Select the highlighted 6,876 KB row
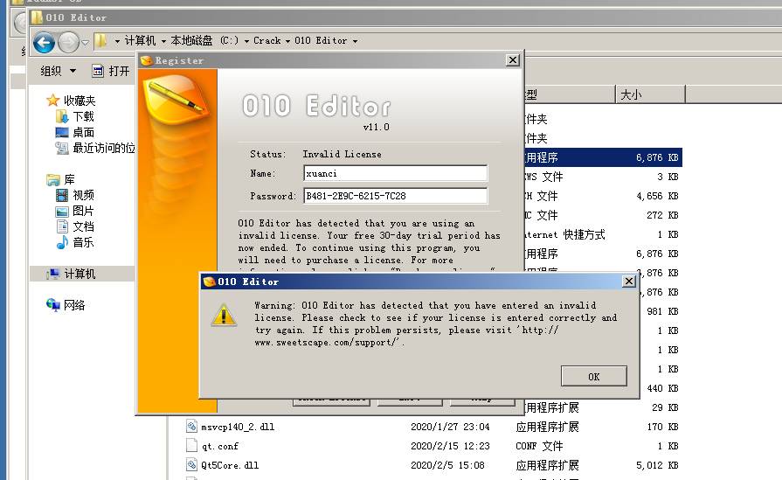This screenshot has width=782, height=480. click(x=603, y=157)
